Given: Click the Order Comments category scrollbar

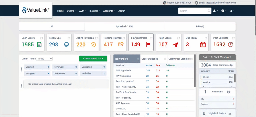Looking at the screenshot, I should coord(235,78).
